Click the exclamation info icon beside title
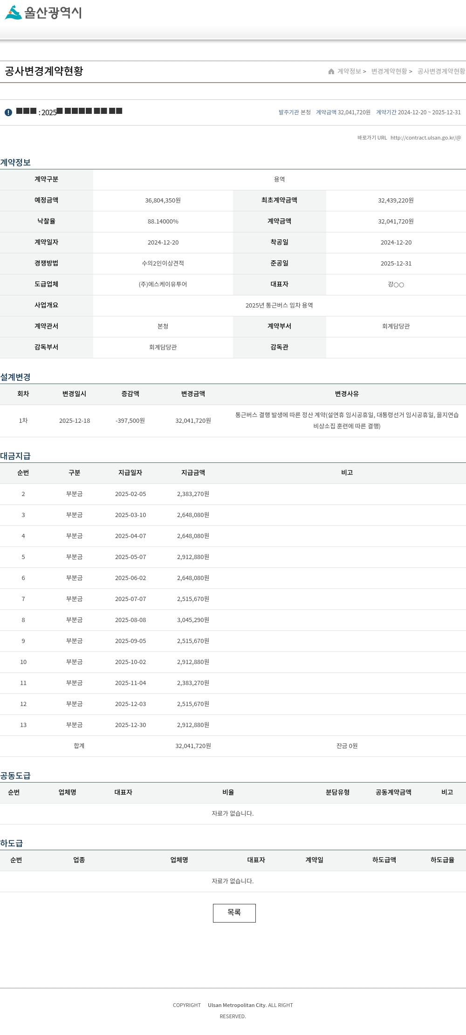 coord(8,112)
